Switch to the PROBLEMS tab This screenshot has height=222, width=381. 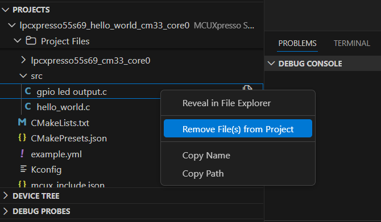(297, 43)
